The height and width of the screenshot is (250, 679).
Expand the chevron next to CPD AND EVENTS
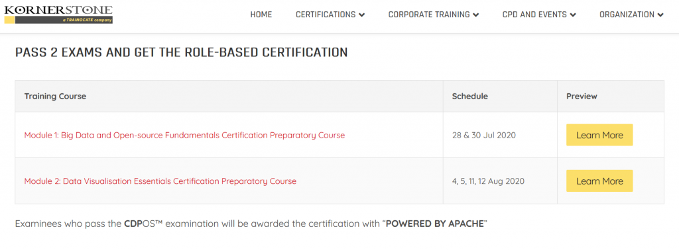pyautogui.click(x=573, y=15)
